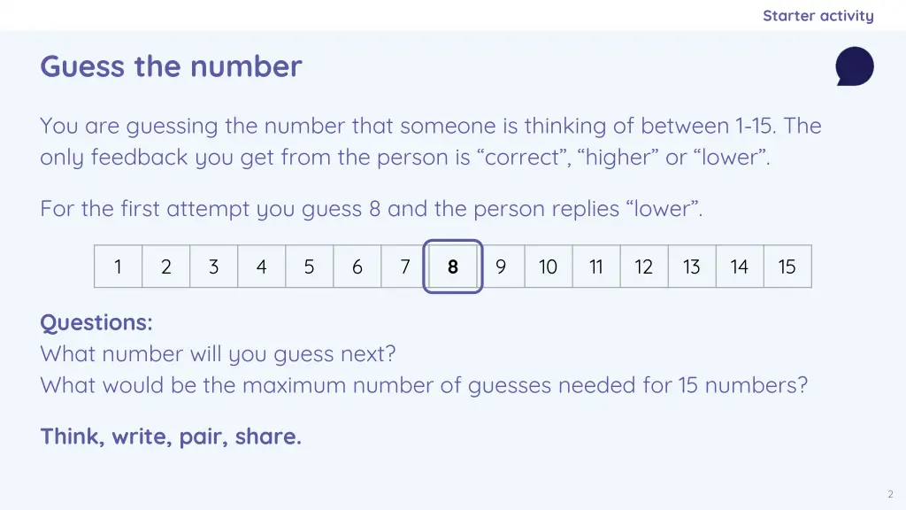Click the cell containing number 6
This screenshot has height=510, width=906.
pyautogui.click(x=357, y=267)
